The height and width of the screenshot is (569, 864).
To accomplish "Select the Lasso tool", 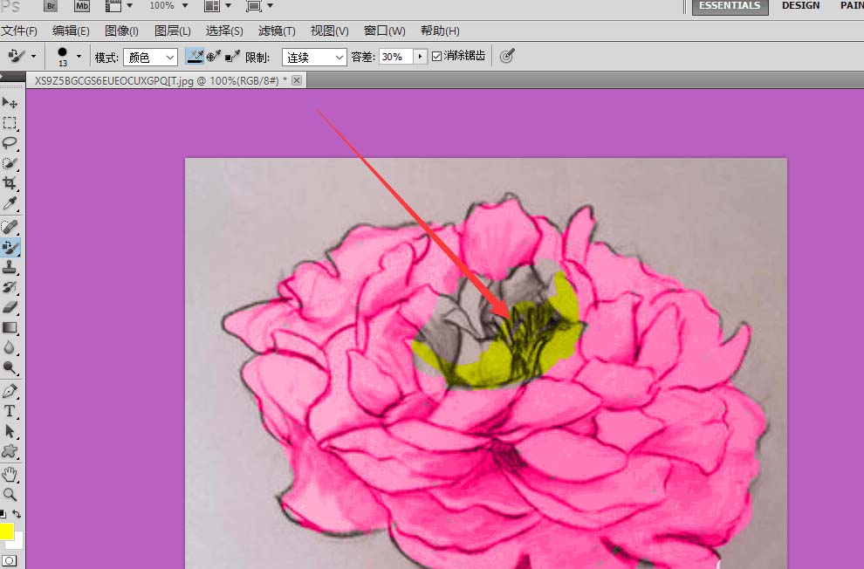I will (10, 143).
